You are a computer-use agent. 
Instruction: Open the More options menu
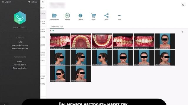120,15
